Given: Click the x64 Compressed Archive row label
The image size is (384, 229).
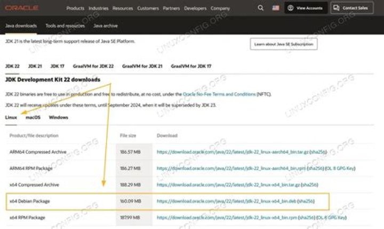Looking at the screenshot, I should point(34,185).
